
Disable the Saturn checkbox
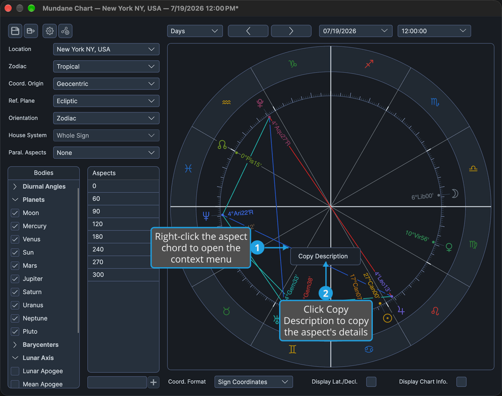click(15, 292)
